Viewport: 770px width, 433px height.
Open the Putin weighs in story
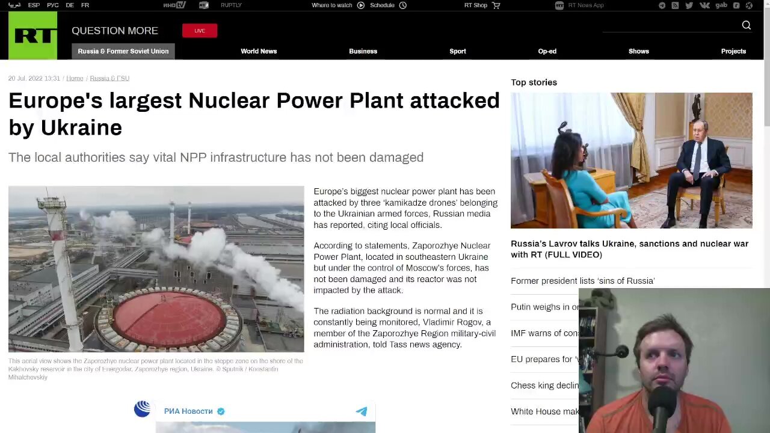[x=544, y=307]
